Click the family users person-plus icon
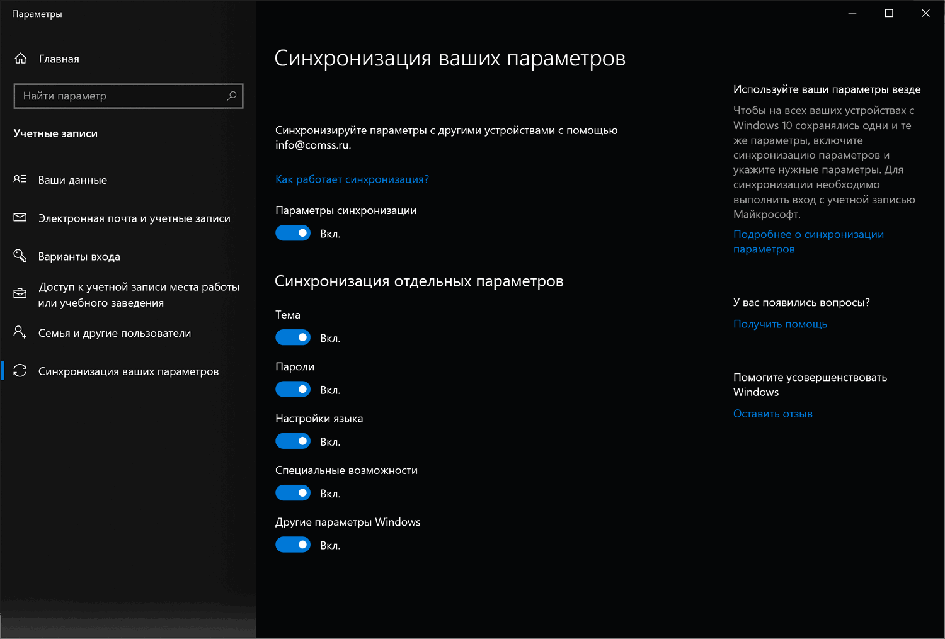 (x=20, y=332)
